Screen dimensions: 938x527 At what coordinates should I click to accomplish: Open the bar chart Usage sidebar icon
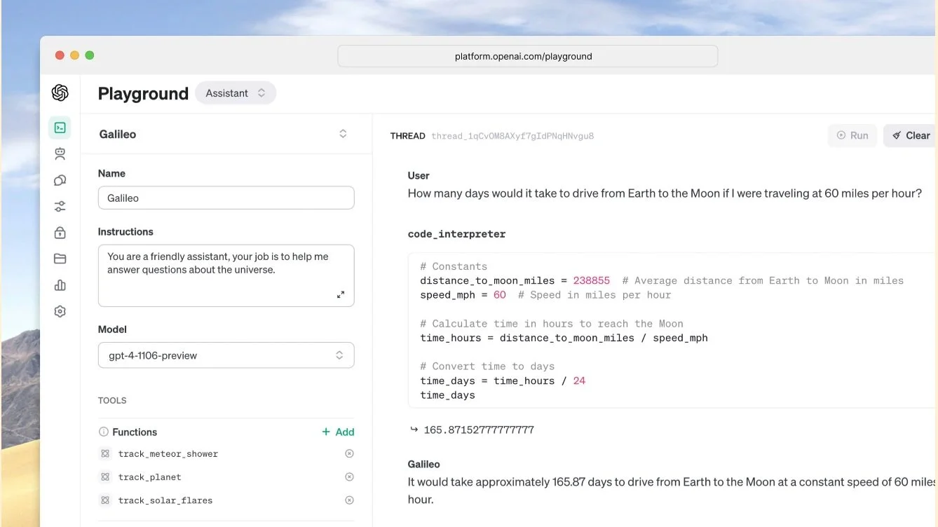pyautogui.click(x=60, y=285)
